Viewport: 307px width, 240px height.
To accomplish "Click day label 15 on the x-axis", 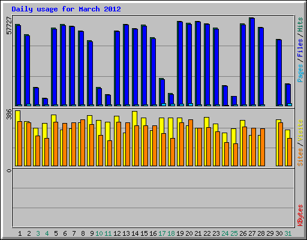I will tap(144, 233).
